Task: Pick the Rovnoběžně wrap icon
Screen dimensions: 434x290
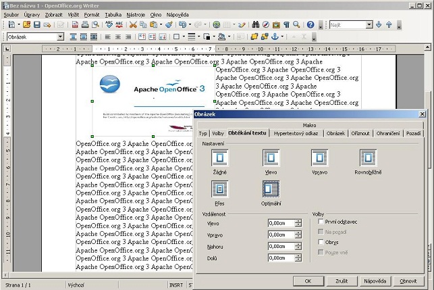Action: click(368, 158)
